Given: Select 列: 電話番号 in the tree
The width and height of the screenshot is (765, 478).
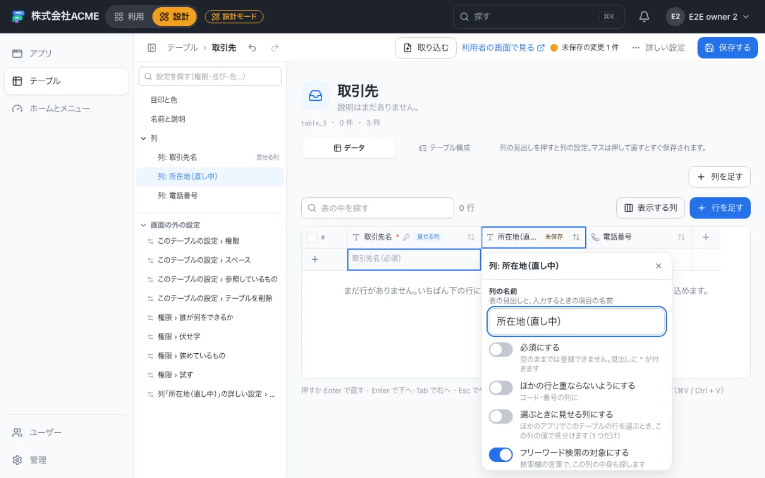Looking at the screenshot, I should (210, 196).
